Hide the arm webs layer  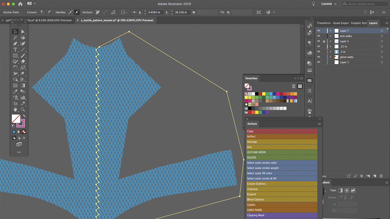tap(319, 36)
